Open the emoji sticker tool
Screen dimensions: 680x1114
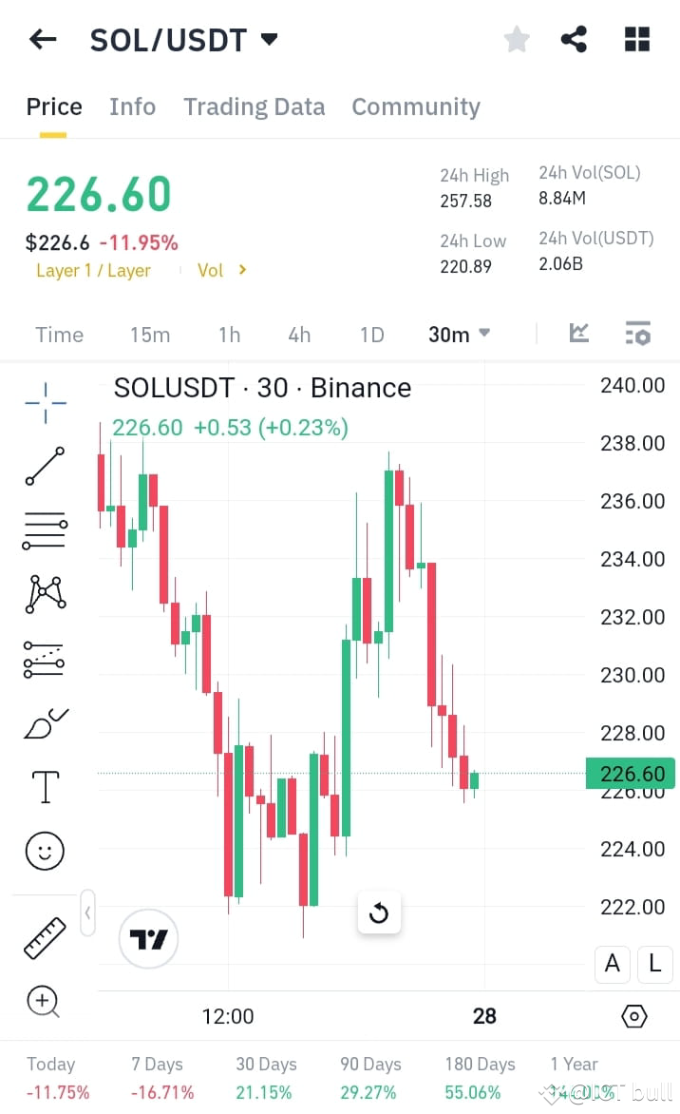click(x=43, y=851)
